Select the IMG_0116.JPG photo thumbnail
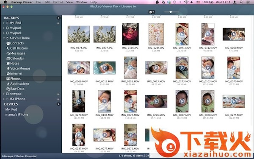Screen dimensions: 254x159 [130, 34]
